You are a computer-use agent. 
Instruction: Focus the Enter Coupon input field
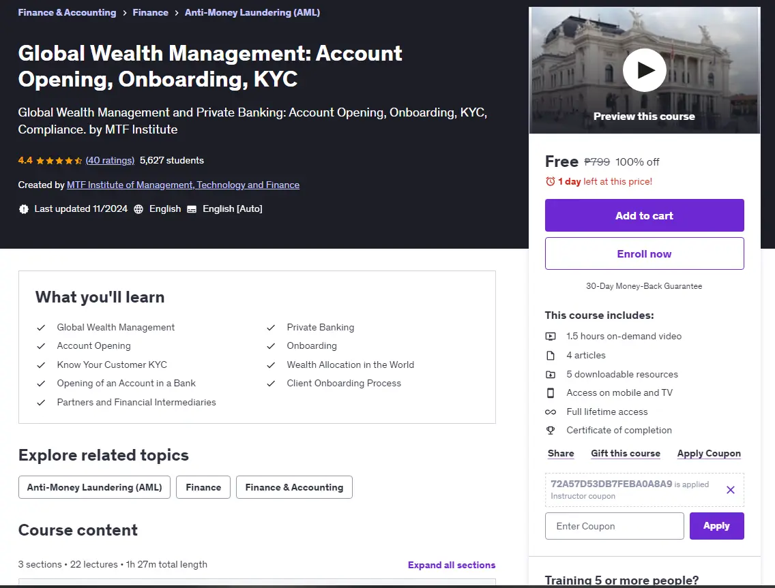click(615, 526)
